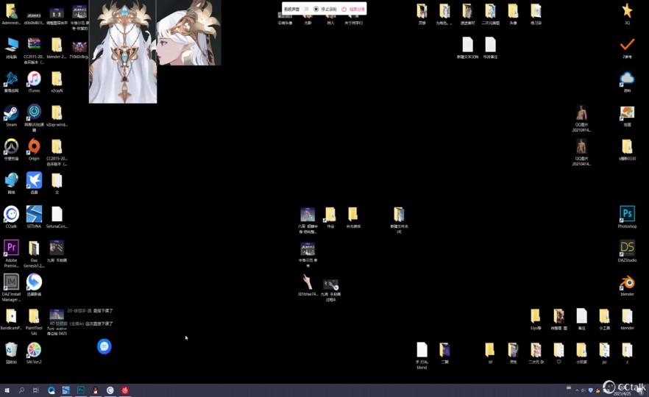Open the blue floating chat bubble button
Image resolution: width=649 pixels, height=397 pixels.
pyautogui.click(x=104, y=346)
